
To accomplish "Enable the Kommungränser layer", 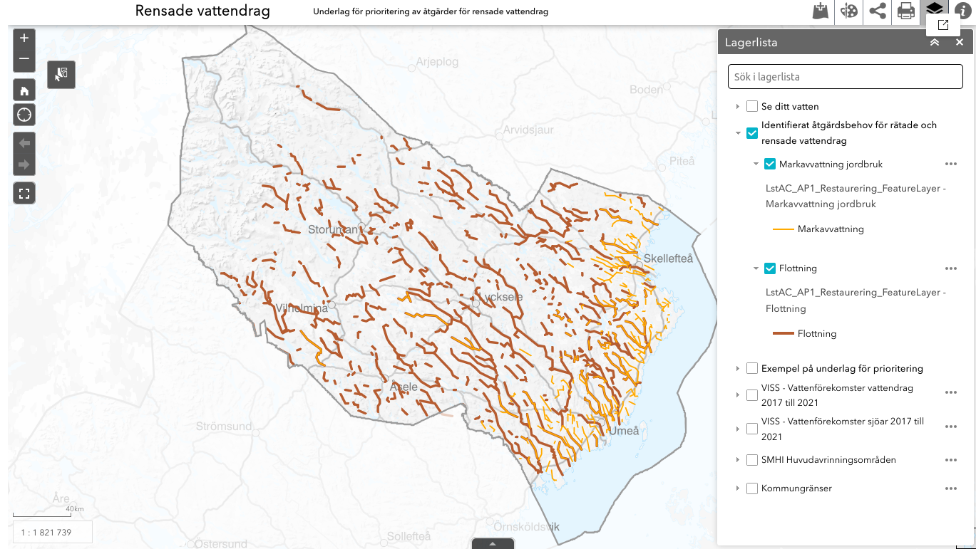I will click(x=752, y=488).
